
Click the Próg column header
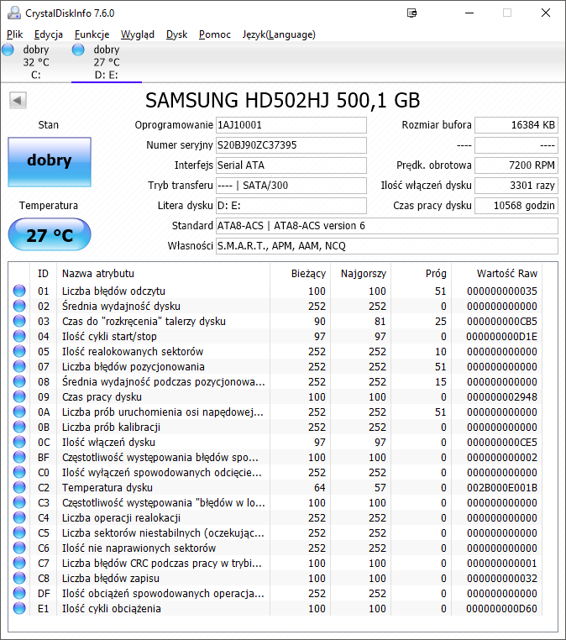pyautogui.click(x=421, y=274)
